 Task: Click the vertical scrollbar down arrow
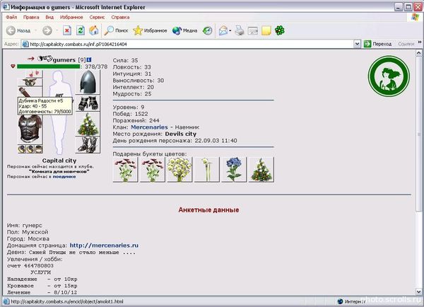click(x=418, y=291)
